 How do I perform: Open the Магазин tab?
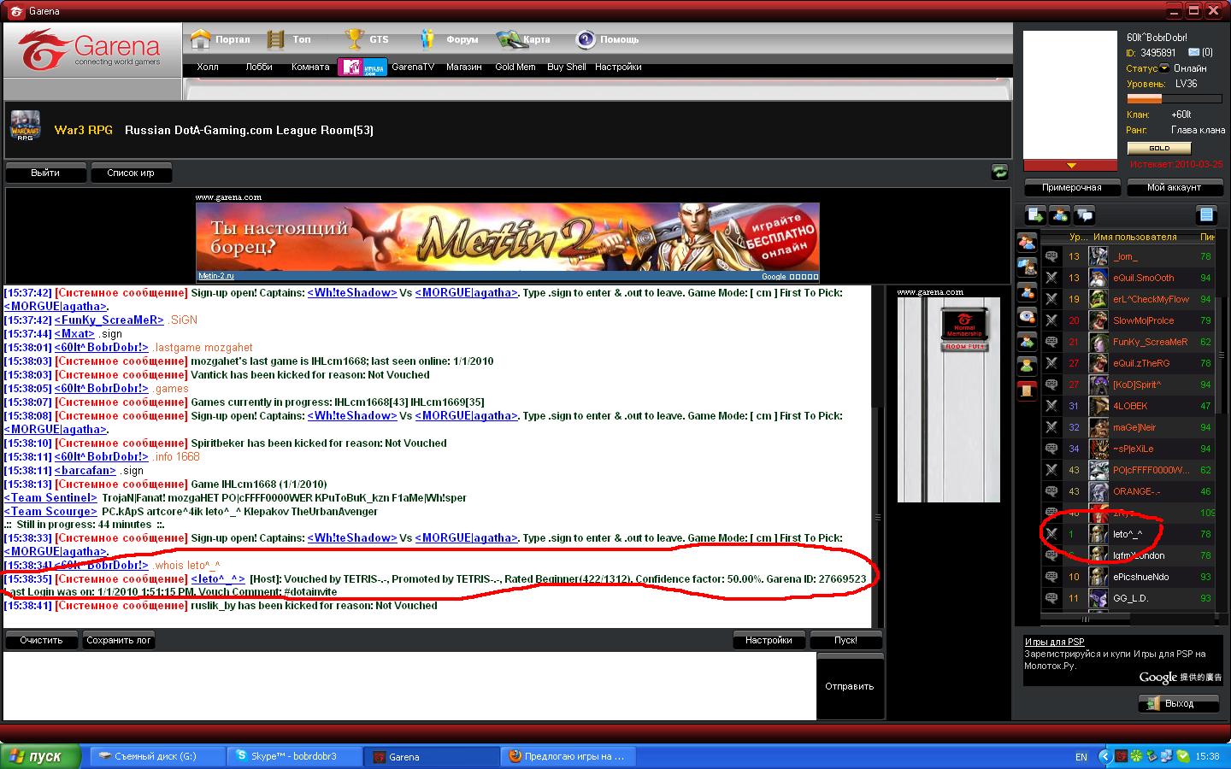tap(464, 67)
